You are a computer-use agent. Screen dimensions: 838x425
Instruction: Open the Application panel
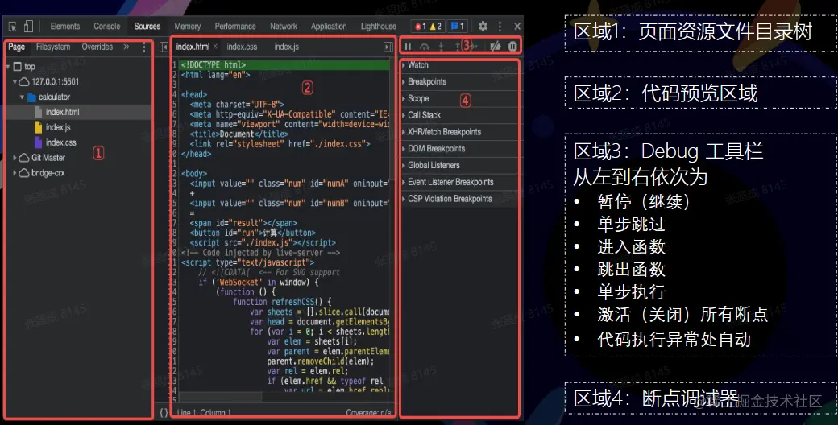click(329, 27)
